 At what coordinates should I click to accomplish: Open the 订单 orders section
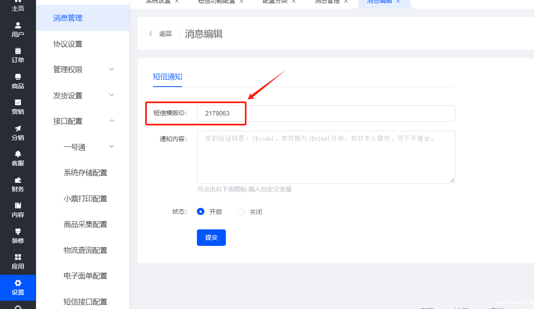18,56
